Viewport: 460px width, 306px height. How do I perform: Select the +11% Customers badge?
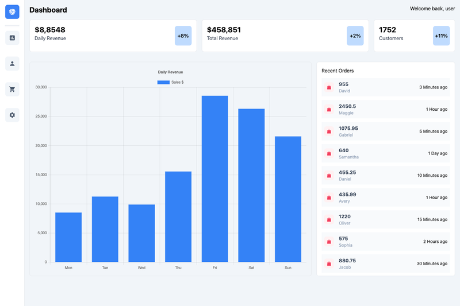441,36
